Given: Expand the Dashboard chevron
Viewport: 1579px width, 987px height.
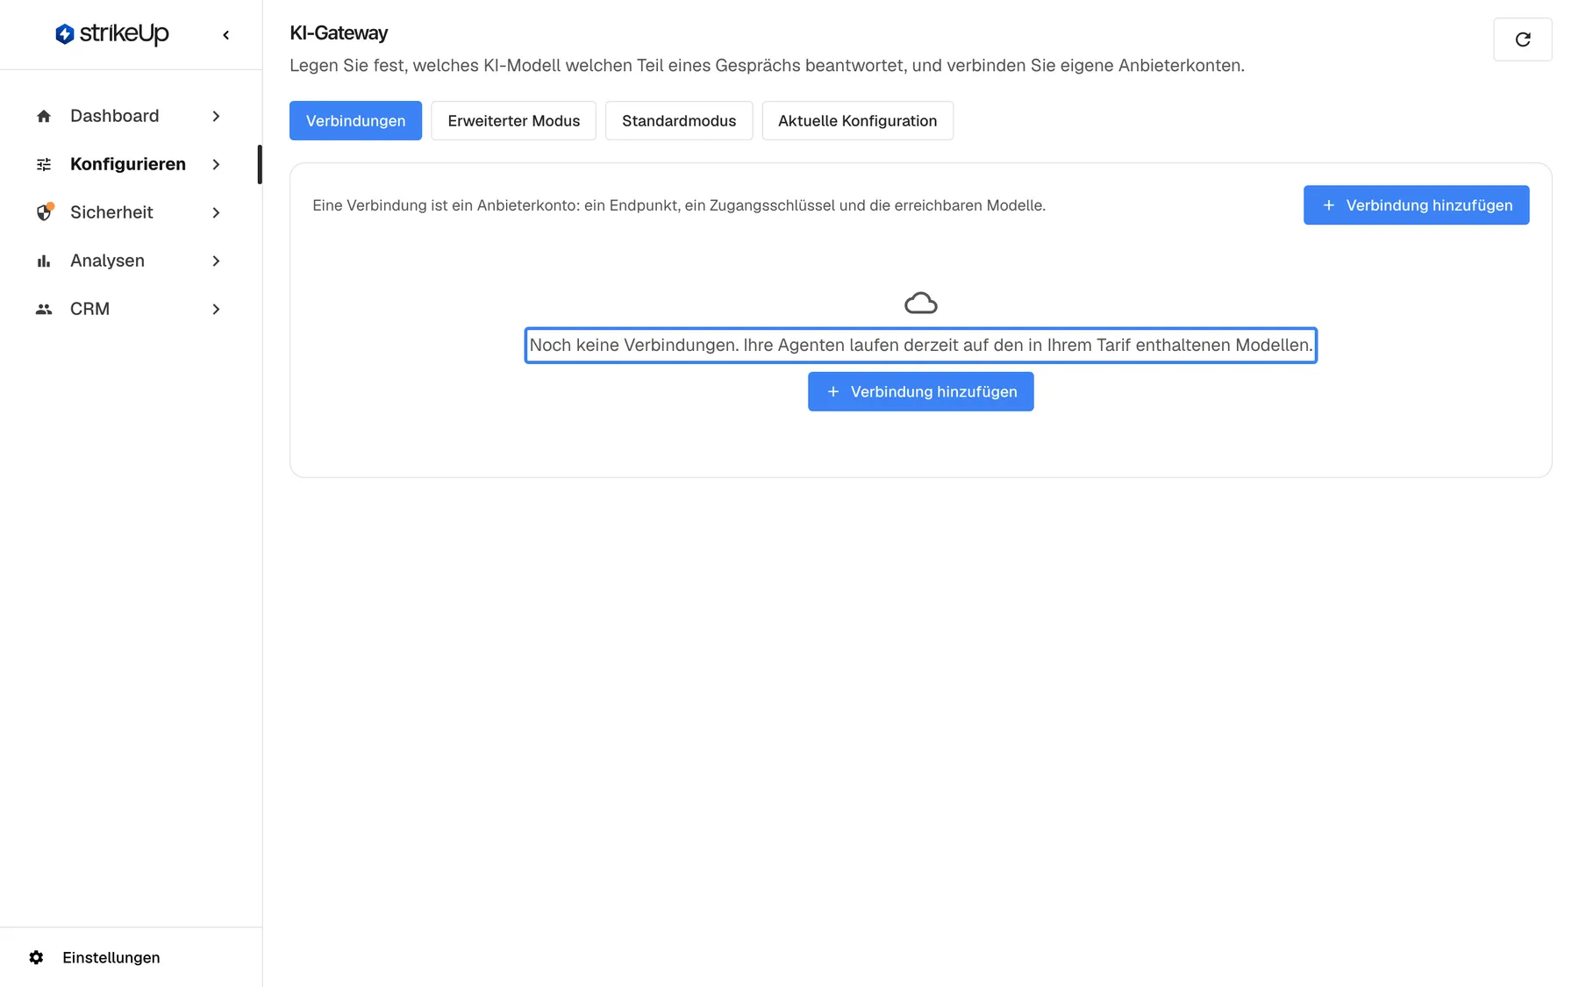Looking at the screenshot, I should (x=216, y=116).
